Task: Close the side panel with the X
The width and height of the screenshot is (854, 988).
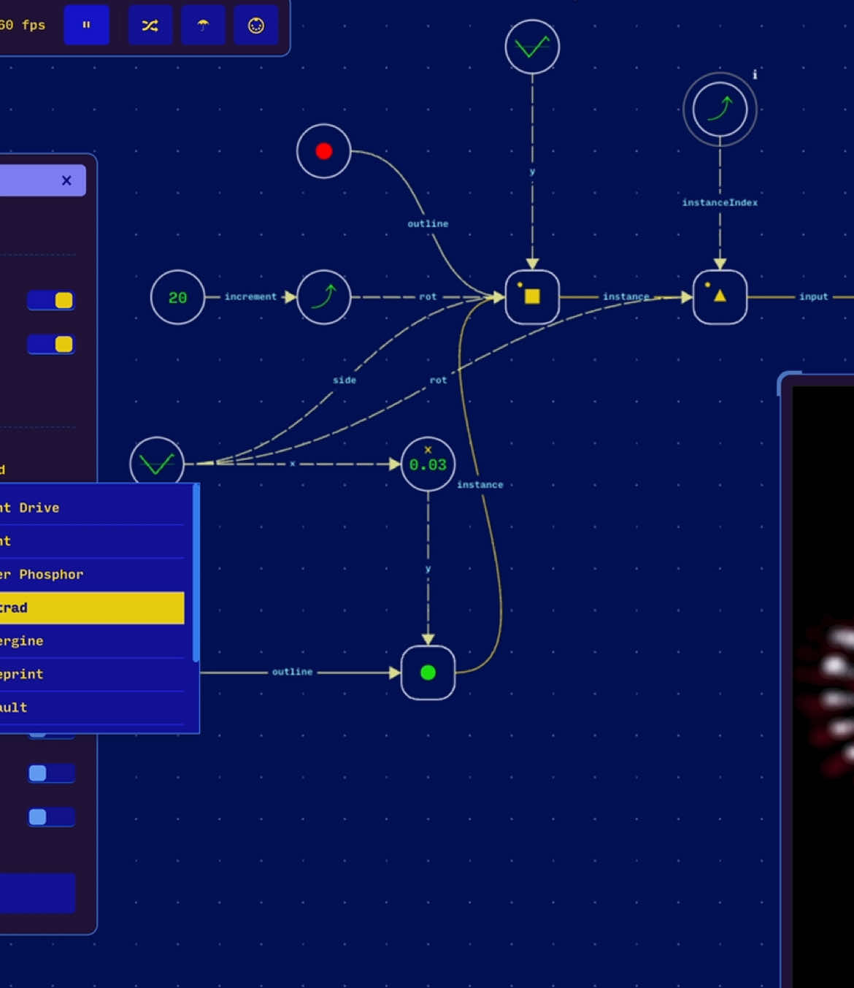Action: point(66,180)
